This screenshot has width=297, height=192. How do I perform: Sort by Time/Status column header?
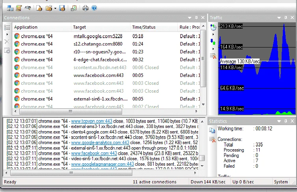[x=154, y=27]
